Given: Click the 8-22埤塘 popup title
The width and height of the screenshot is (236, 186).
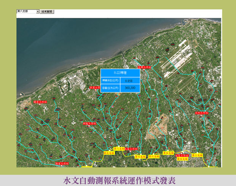Looking at the screenshot, I should pos(120,72).
